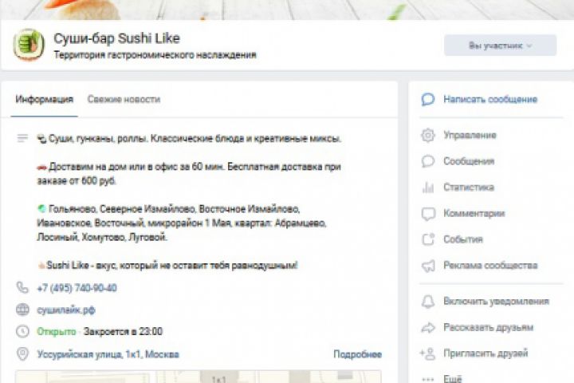The width and height of the screenshot is (574, 383).
Task: Click the Рассказать друзьям share arrow icon
Action: (x=428, y=327)
